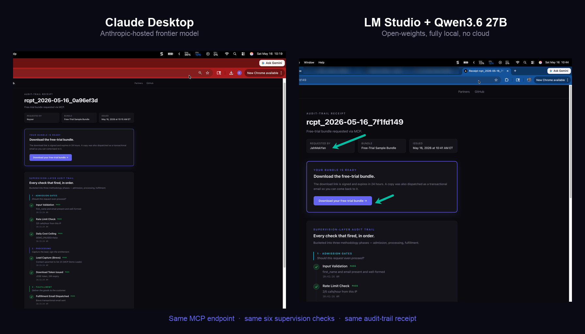Click the S menu bar icon at 10:19
The width and height of the screenshot is (585, 334).
(162, 54)
